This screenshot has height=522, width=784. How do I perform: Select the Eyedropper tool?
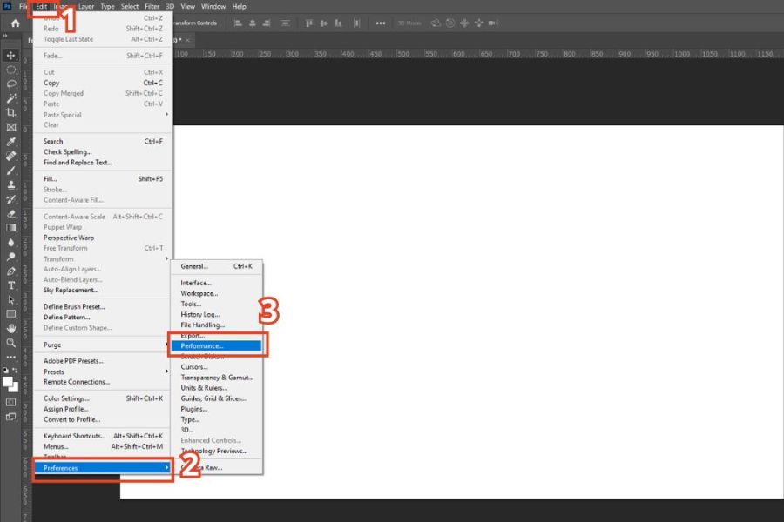(x=11, y=142)
